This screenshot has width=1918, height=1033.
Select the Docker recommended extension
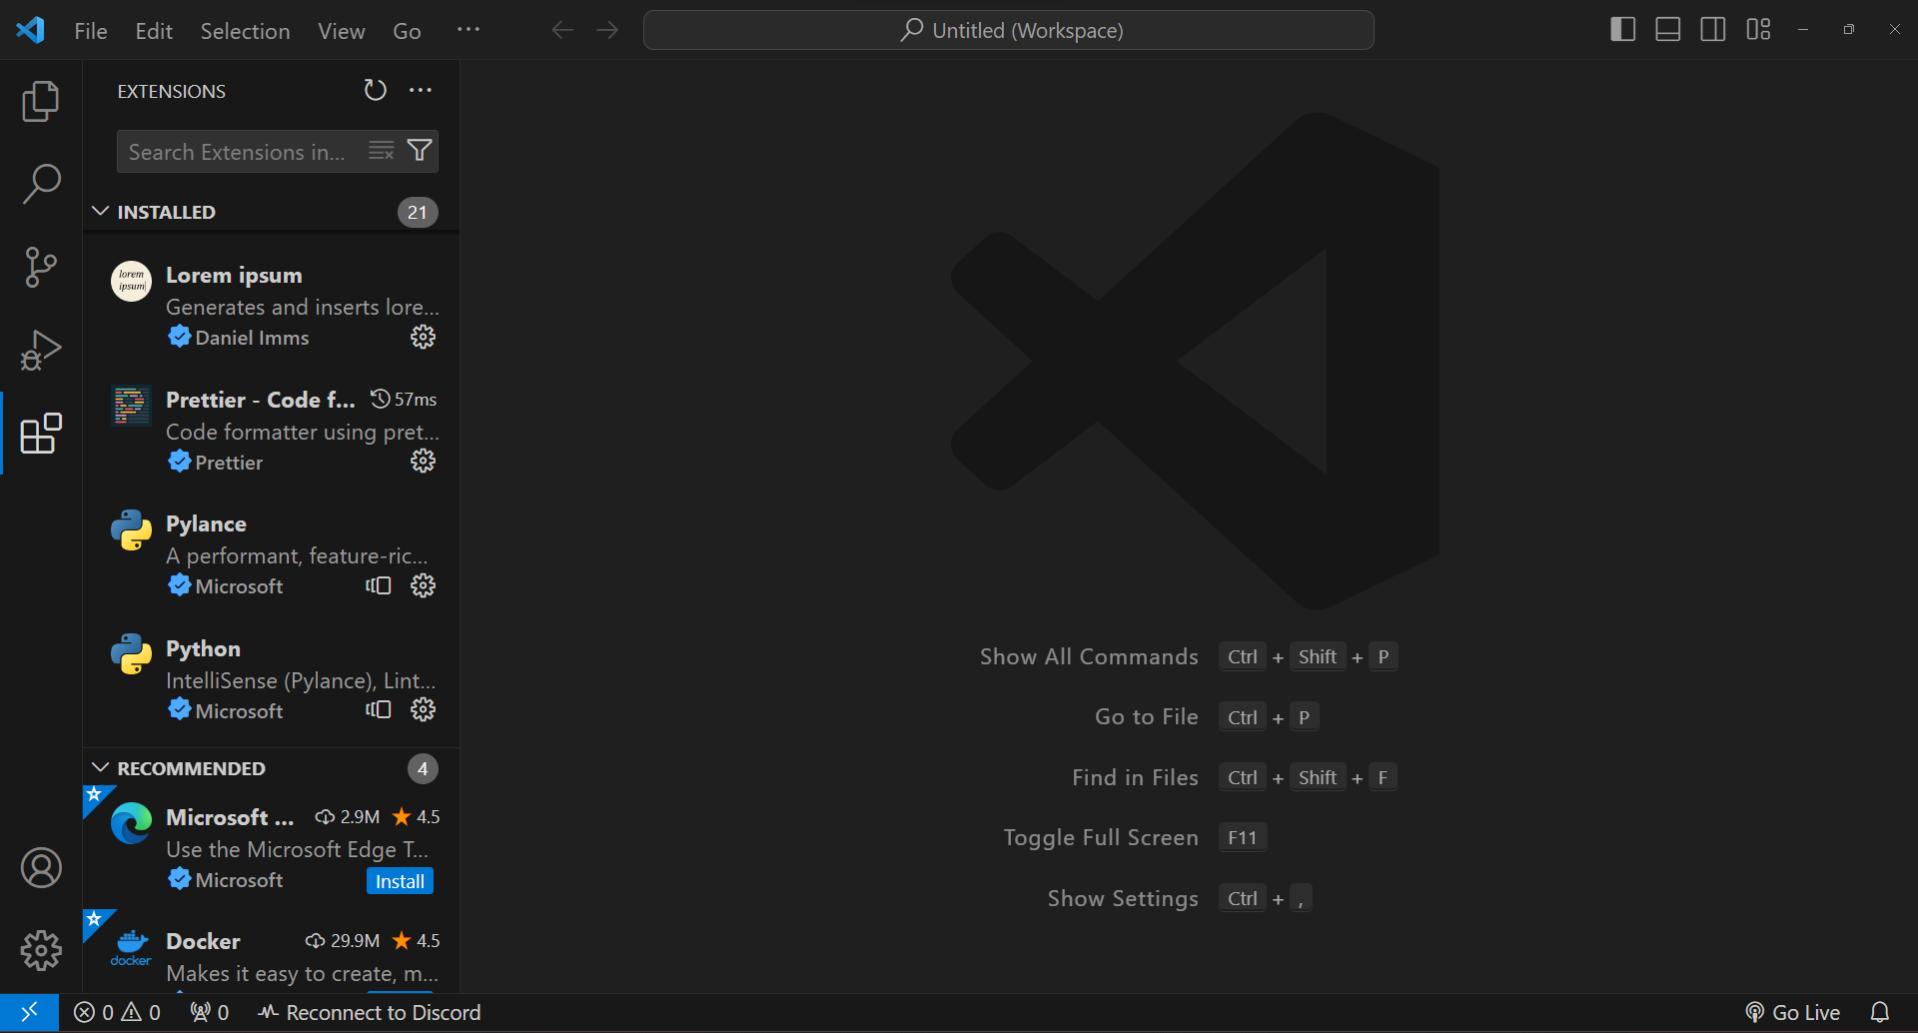pyautogui.click(x=271, y=951)
